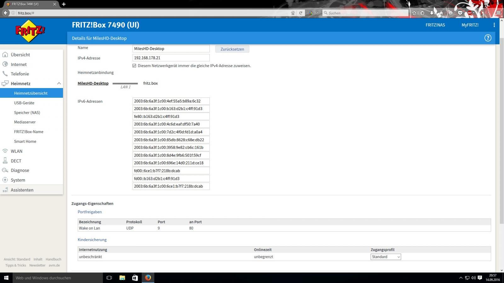Click the home icon in the address bar

[293, 13]
